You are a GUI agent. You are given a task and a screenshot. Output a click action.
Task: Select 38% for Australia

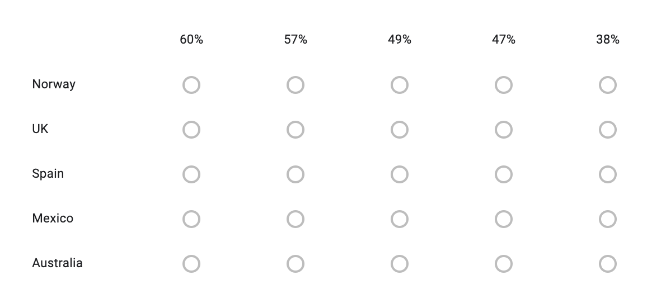coord(608,264)
